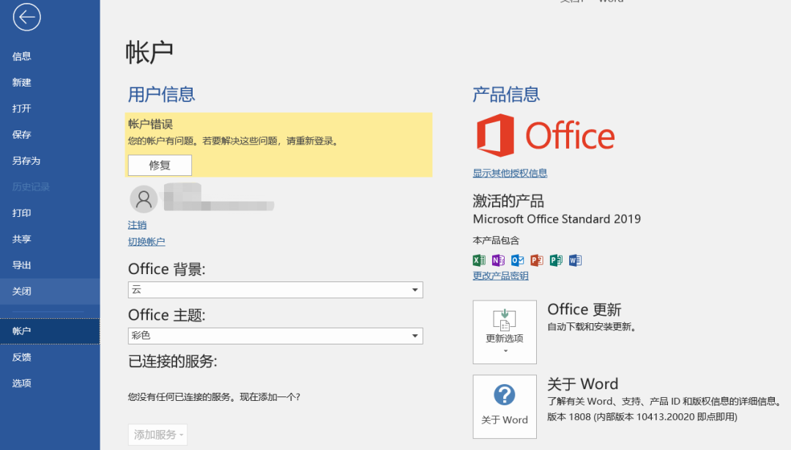The height and width of the screenshot is (450, 791).
Task: Click the 注销 link
Action: (137, 225)
